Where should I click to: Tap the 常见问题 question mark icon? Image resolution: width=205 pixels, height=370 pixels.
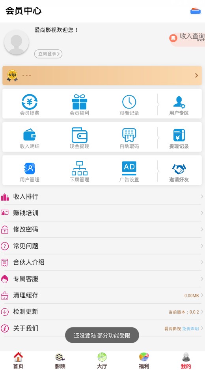pos(5,246)
